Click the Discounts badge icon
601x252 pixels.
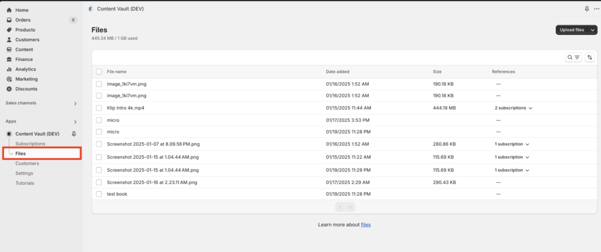pos(9,89)
